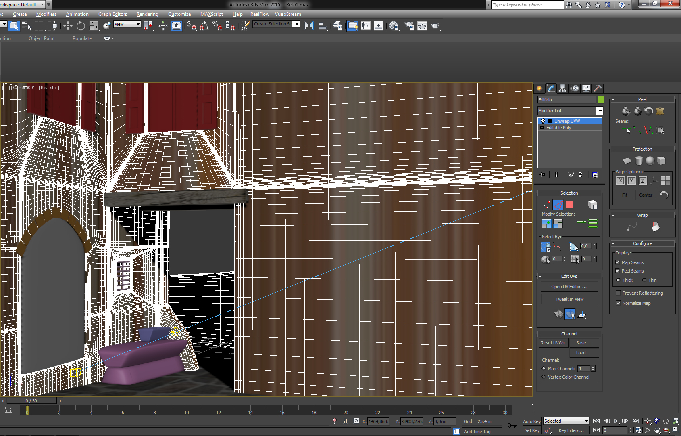Select the Thick seam display option

(618, 280)
